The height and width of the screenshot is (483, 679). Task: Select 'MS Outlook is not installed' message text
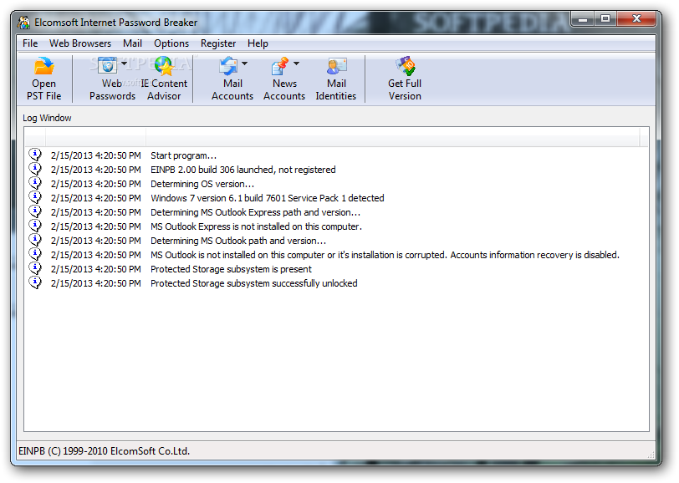tap(385, 256)
